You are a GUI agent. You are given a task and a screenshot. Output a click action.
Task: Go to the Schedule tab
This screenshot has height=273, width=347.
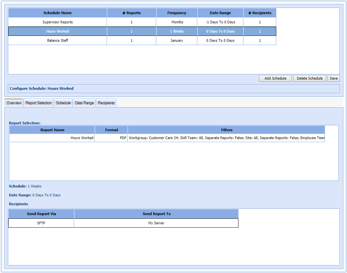(63, 103)
